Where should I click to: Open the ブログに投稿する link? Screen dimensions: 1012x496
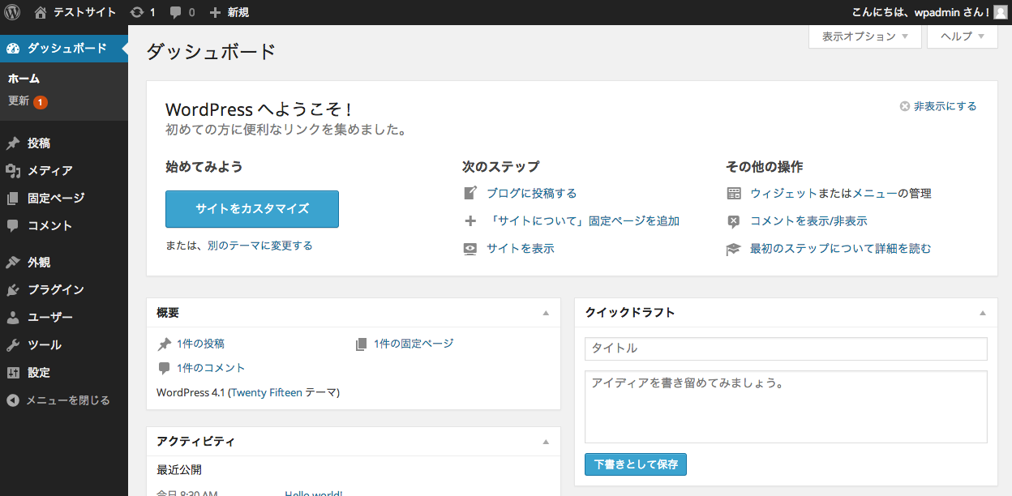pos(532,193)
